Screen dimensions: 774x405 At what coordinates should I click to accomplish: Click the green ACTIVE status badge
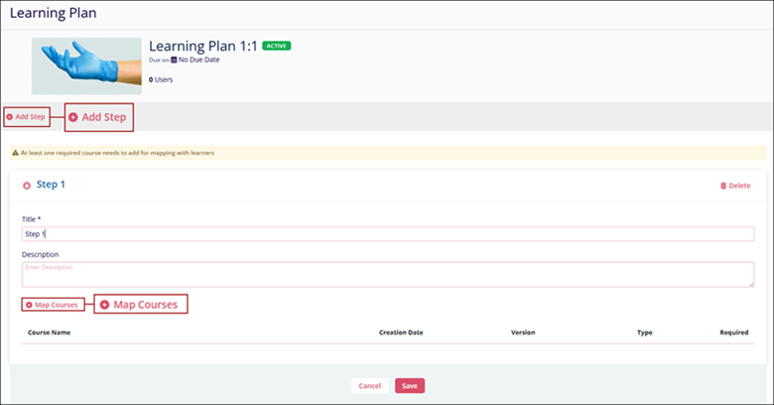276,46
